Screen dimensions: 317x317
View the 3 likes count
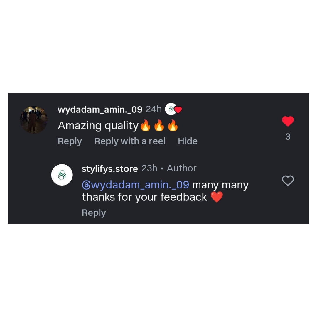tap(288, 137)
